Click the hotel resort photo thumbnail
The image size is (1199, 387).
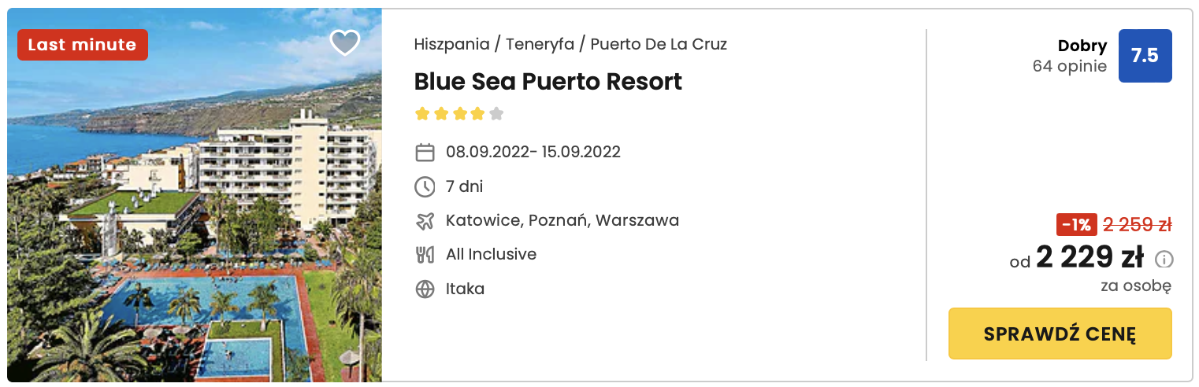195,195
